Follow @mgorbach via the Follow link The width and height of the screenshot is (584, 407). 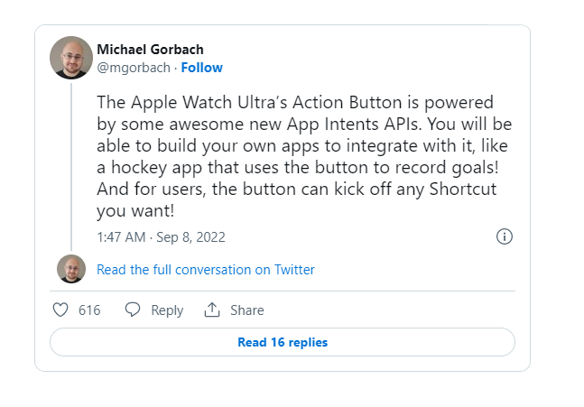pyautogui.click(x=202, y=68)
